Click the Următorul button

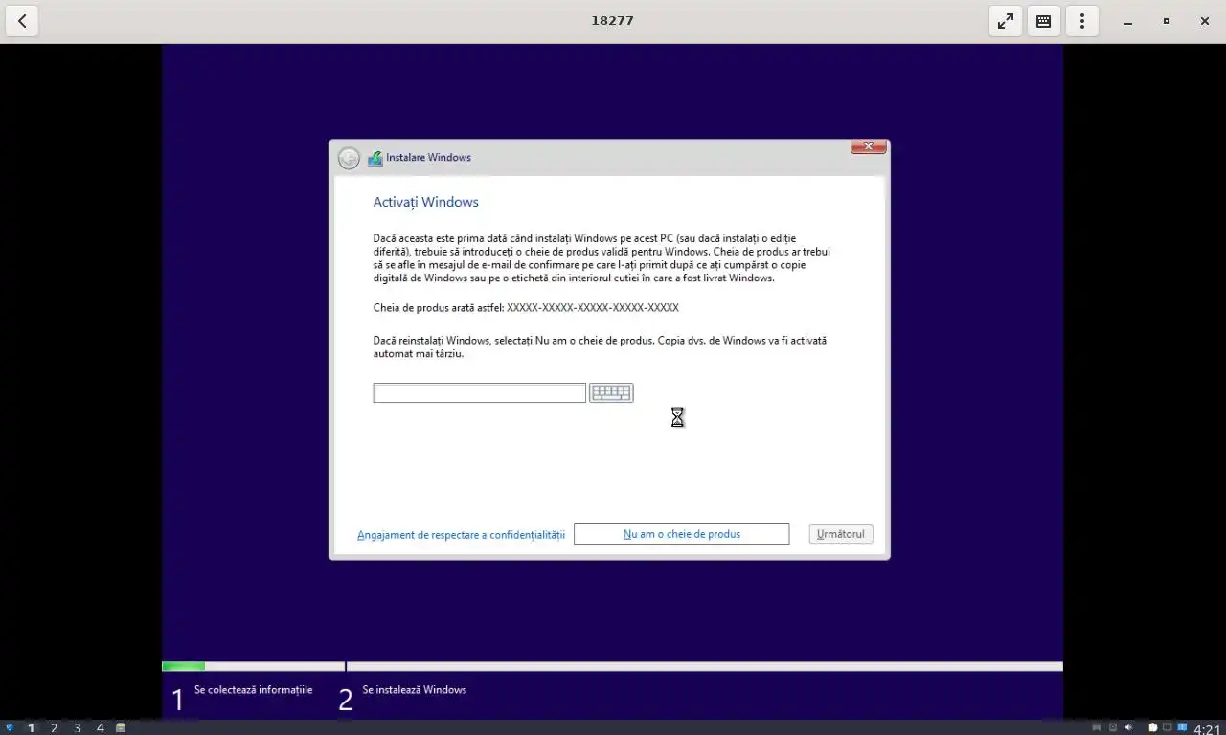click(x=840, y=534)
